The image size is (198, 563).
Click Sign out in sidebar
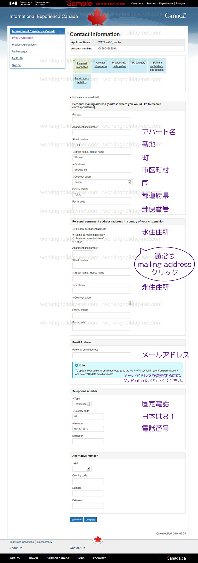point(17,65)
